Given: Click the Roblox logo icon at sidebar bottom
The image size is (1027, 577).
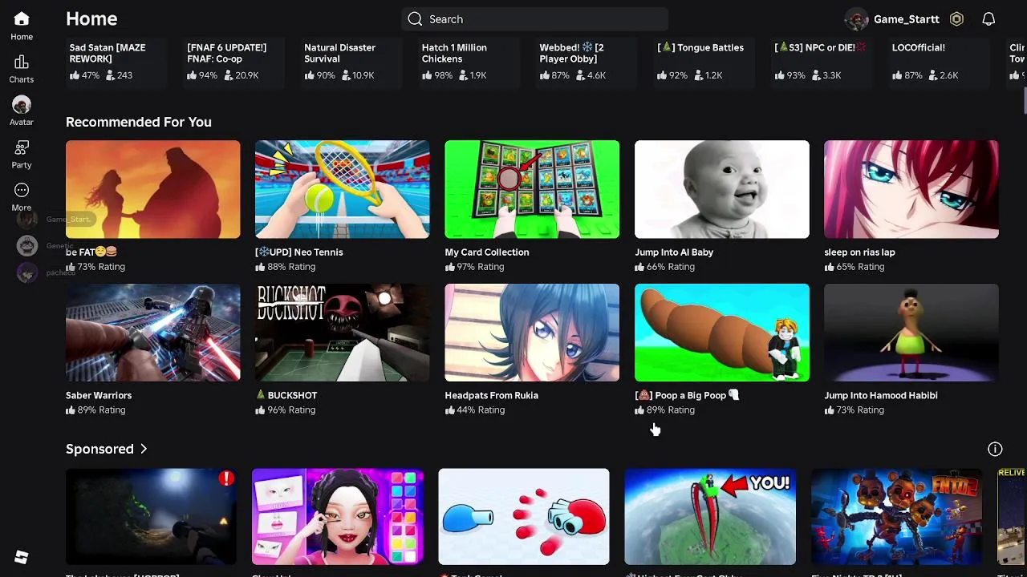Looking at the screenshot, I should tap(22, 557).
